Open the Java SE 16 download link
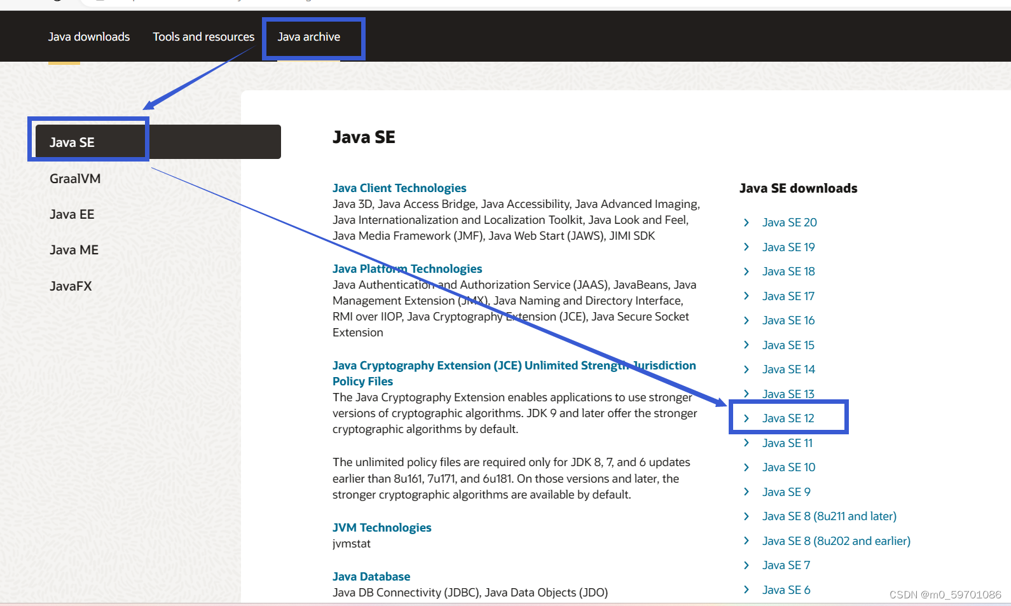The width and height of the screenshot is (1011, 606). click(788, 320)
